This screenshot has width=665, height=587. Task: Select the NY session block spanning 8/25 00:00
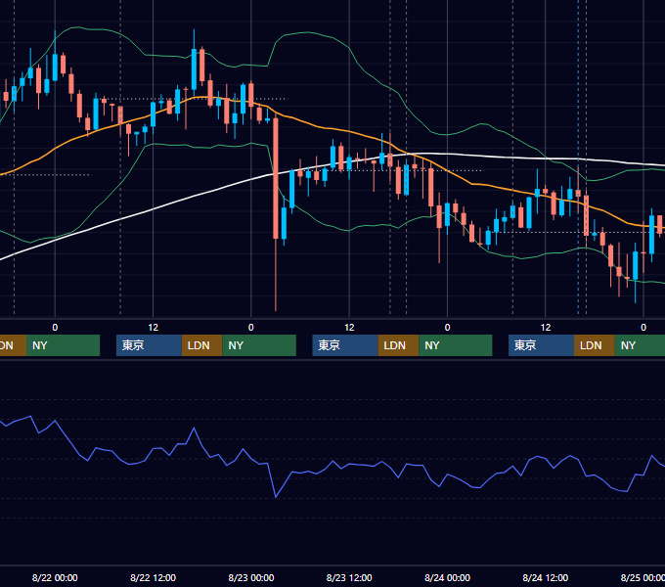click(x=640, y=345)
